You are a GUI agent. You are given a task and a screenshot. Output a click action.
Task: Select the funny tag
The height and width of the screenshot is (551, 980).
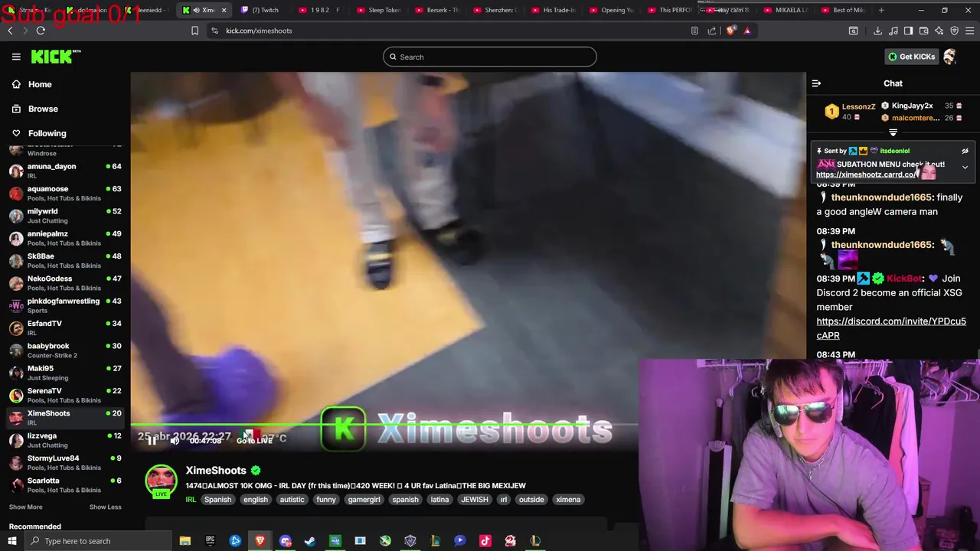point(326,500)
